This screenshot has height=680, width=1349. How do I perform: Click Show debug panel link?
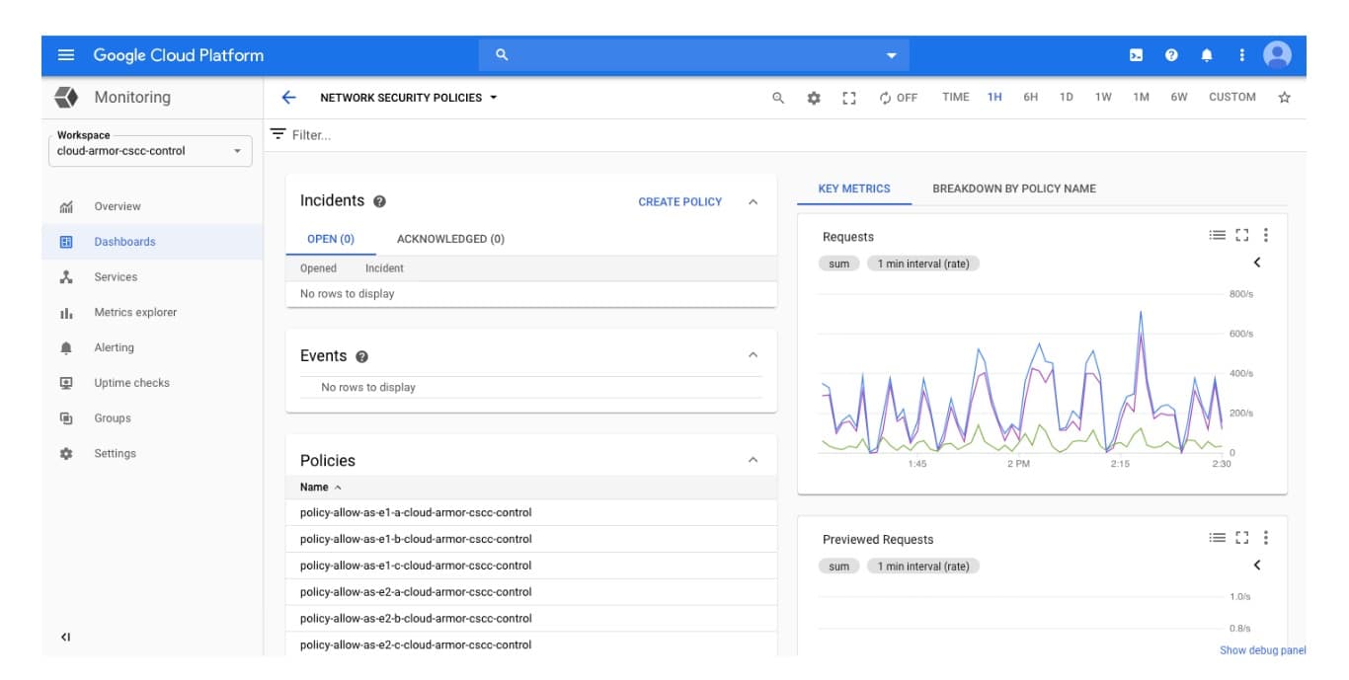click(x=1263, y=650)
